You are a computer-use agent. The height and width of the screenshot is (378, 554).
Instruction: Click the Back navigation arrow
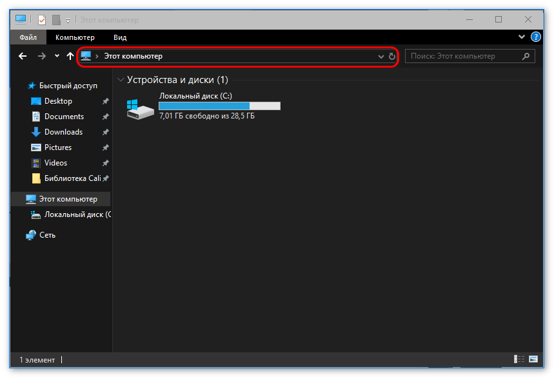pyautogui.click(x=23, y=57)
